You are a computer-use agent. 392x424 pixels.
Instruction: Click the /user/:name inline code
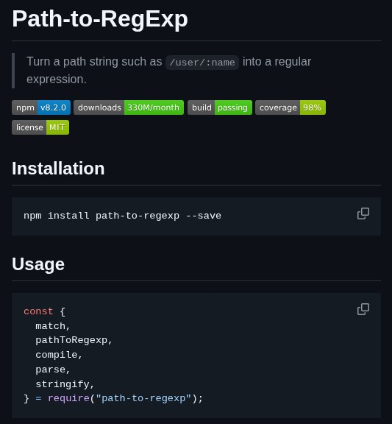pos(202,63)
